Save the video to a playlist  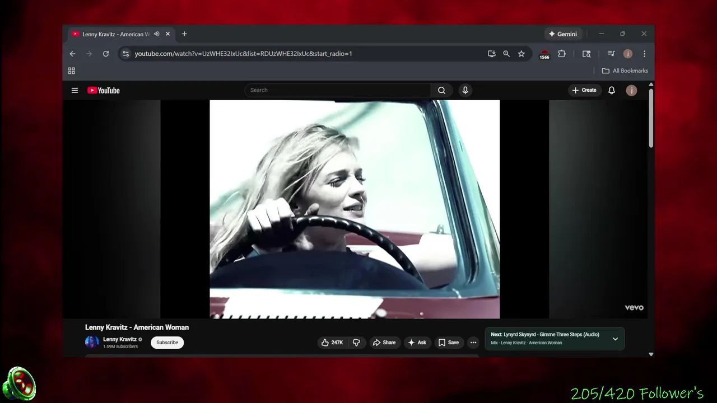pyautogui.click(x=449, y=343)
